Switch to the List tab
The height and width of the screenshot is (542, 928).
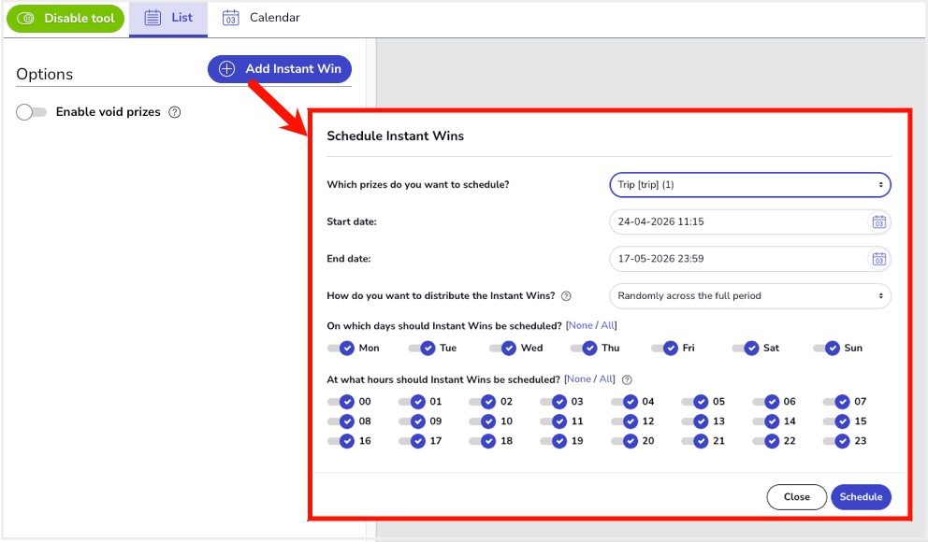(168, 18)
